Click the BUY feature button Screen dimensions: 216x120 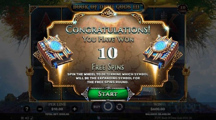(x=97, y=107)
